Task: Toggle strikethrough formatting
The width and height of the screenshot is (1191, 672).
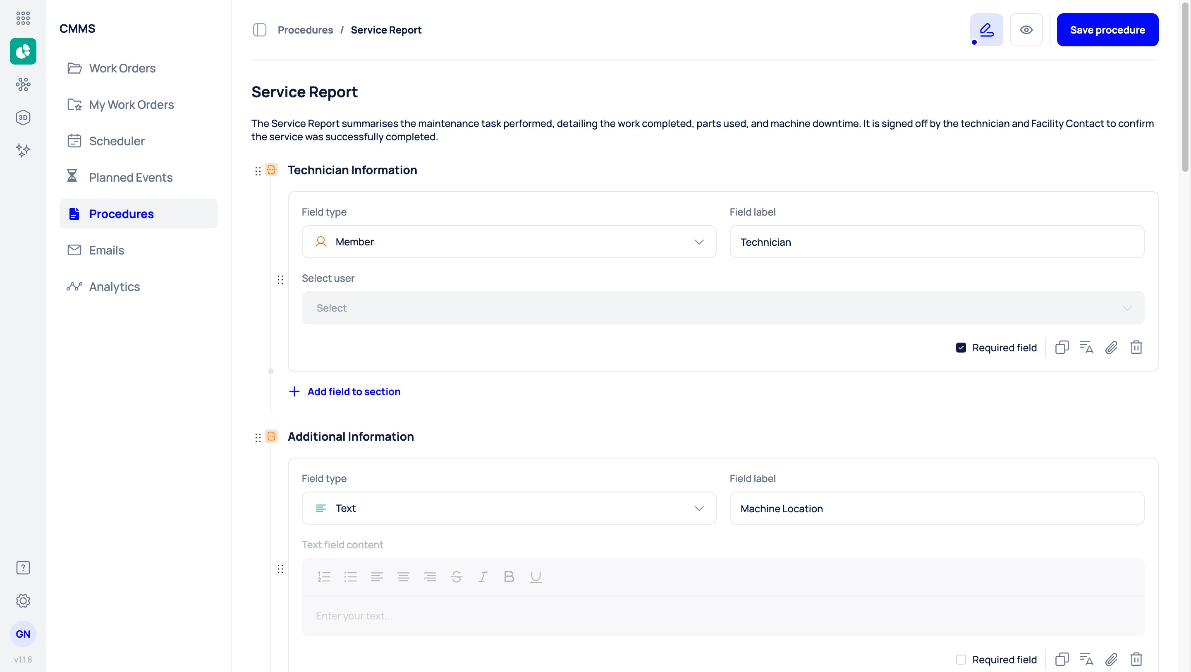Action: tap(456, 577)
